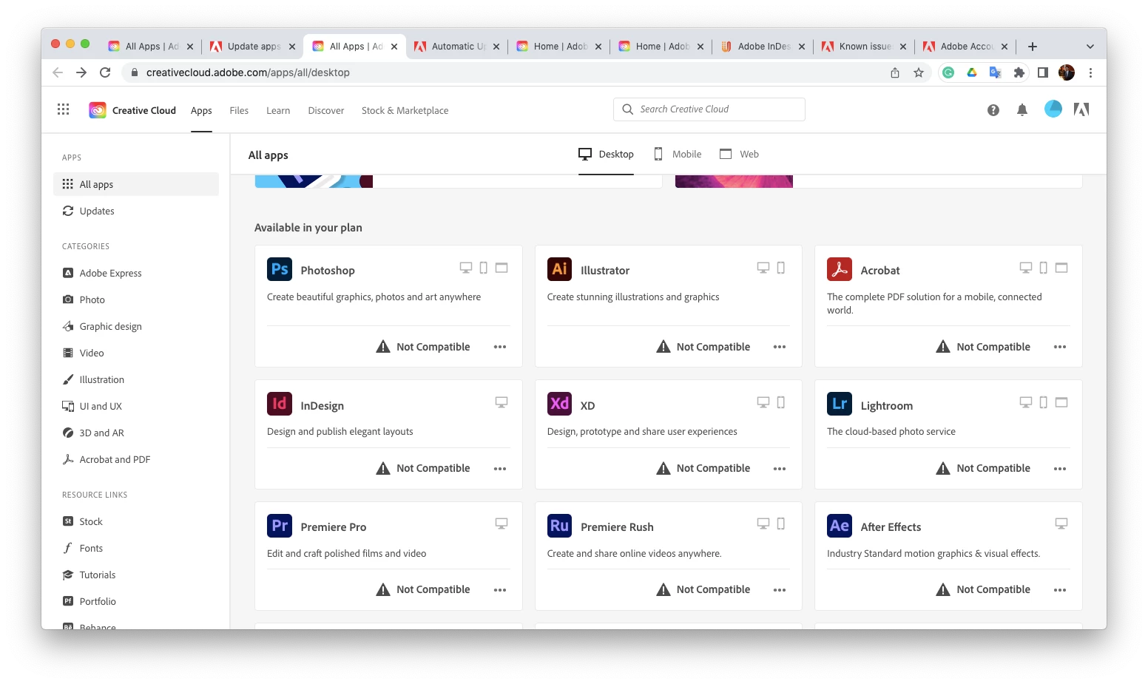Open the Fonts resource link

click(x=136, y=548)
